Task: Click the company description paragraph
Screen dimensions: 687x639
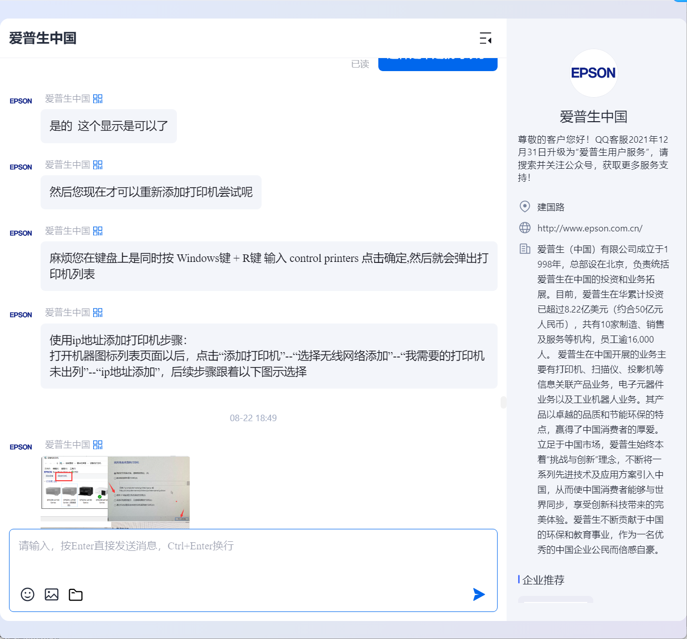Action: [603, 399]
